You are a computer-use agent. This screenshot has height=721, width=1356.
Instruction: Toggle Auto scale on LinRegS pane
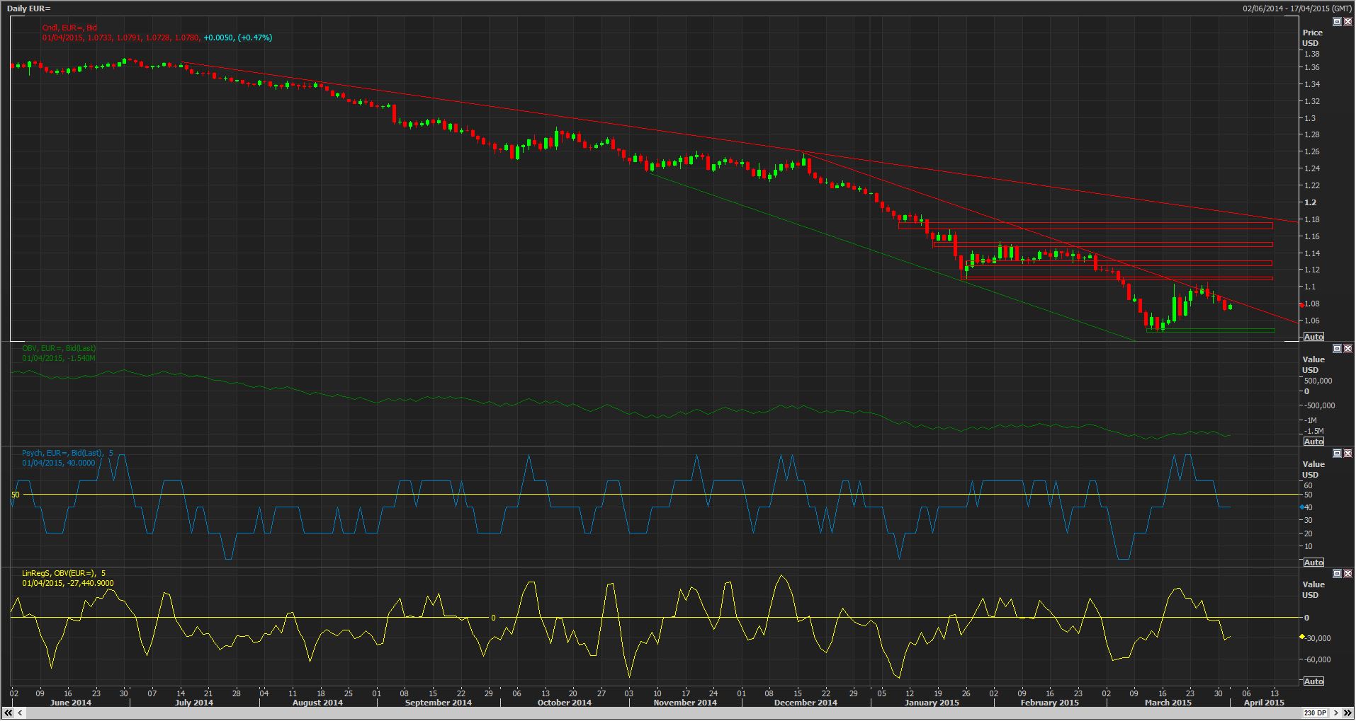pos(1313,681)
